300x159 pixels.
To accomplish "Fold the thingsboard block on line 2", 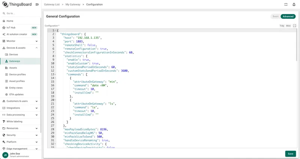I will [55, 34].
